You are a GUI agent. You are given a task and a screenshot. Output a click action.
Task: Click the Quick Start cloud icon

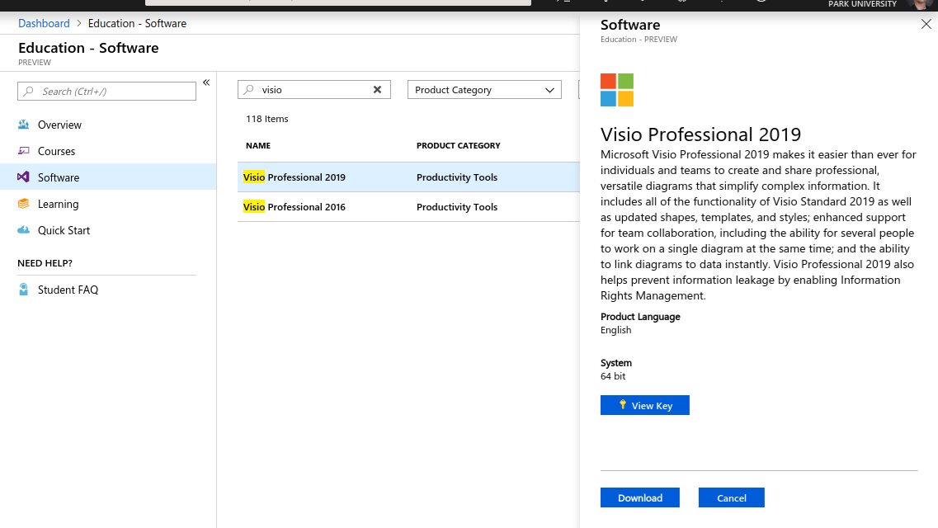point(23,229)
